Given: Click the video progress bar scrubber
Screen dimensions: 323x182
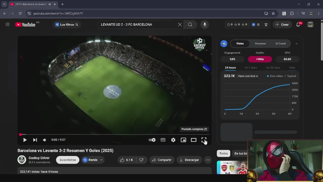Looking at the screenshot, I should pyautogui.click(x=20, y=134).
